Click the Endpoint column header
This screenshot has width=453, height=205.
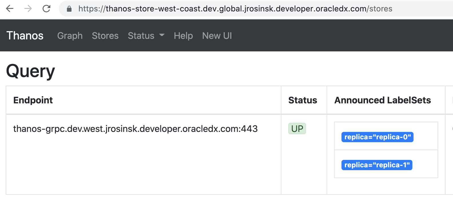[33, 100]
